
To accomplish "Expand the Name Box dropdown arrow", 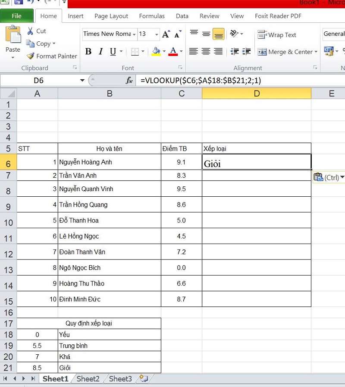I will [82, 80].
